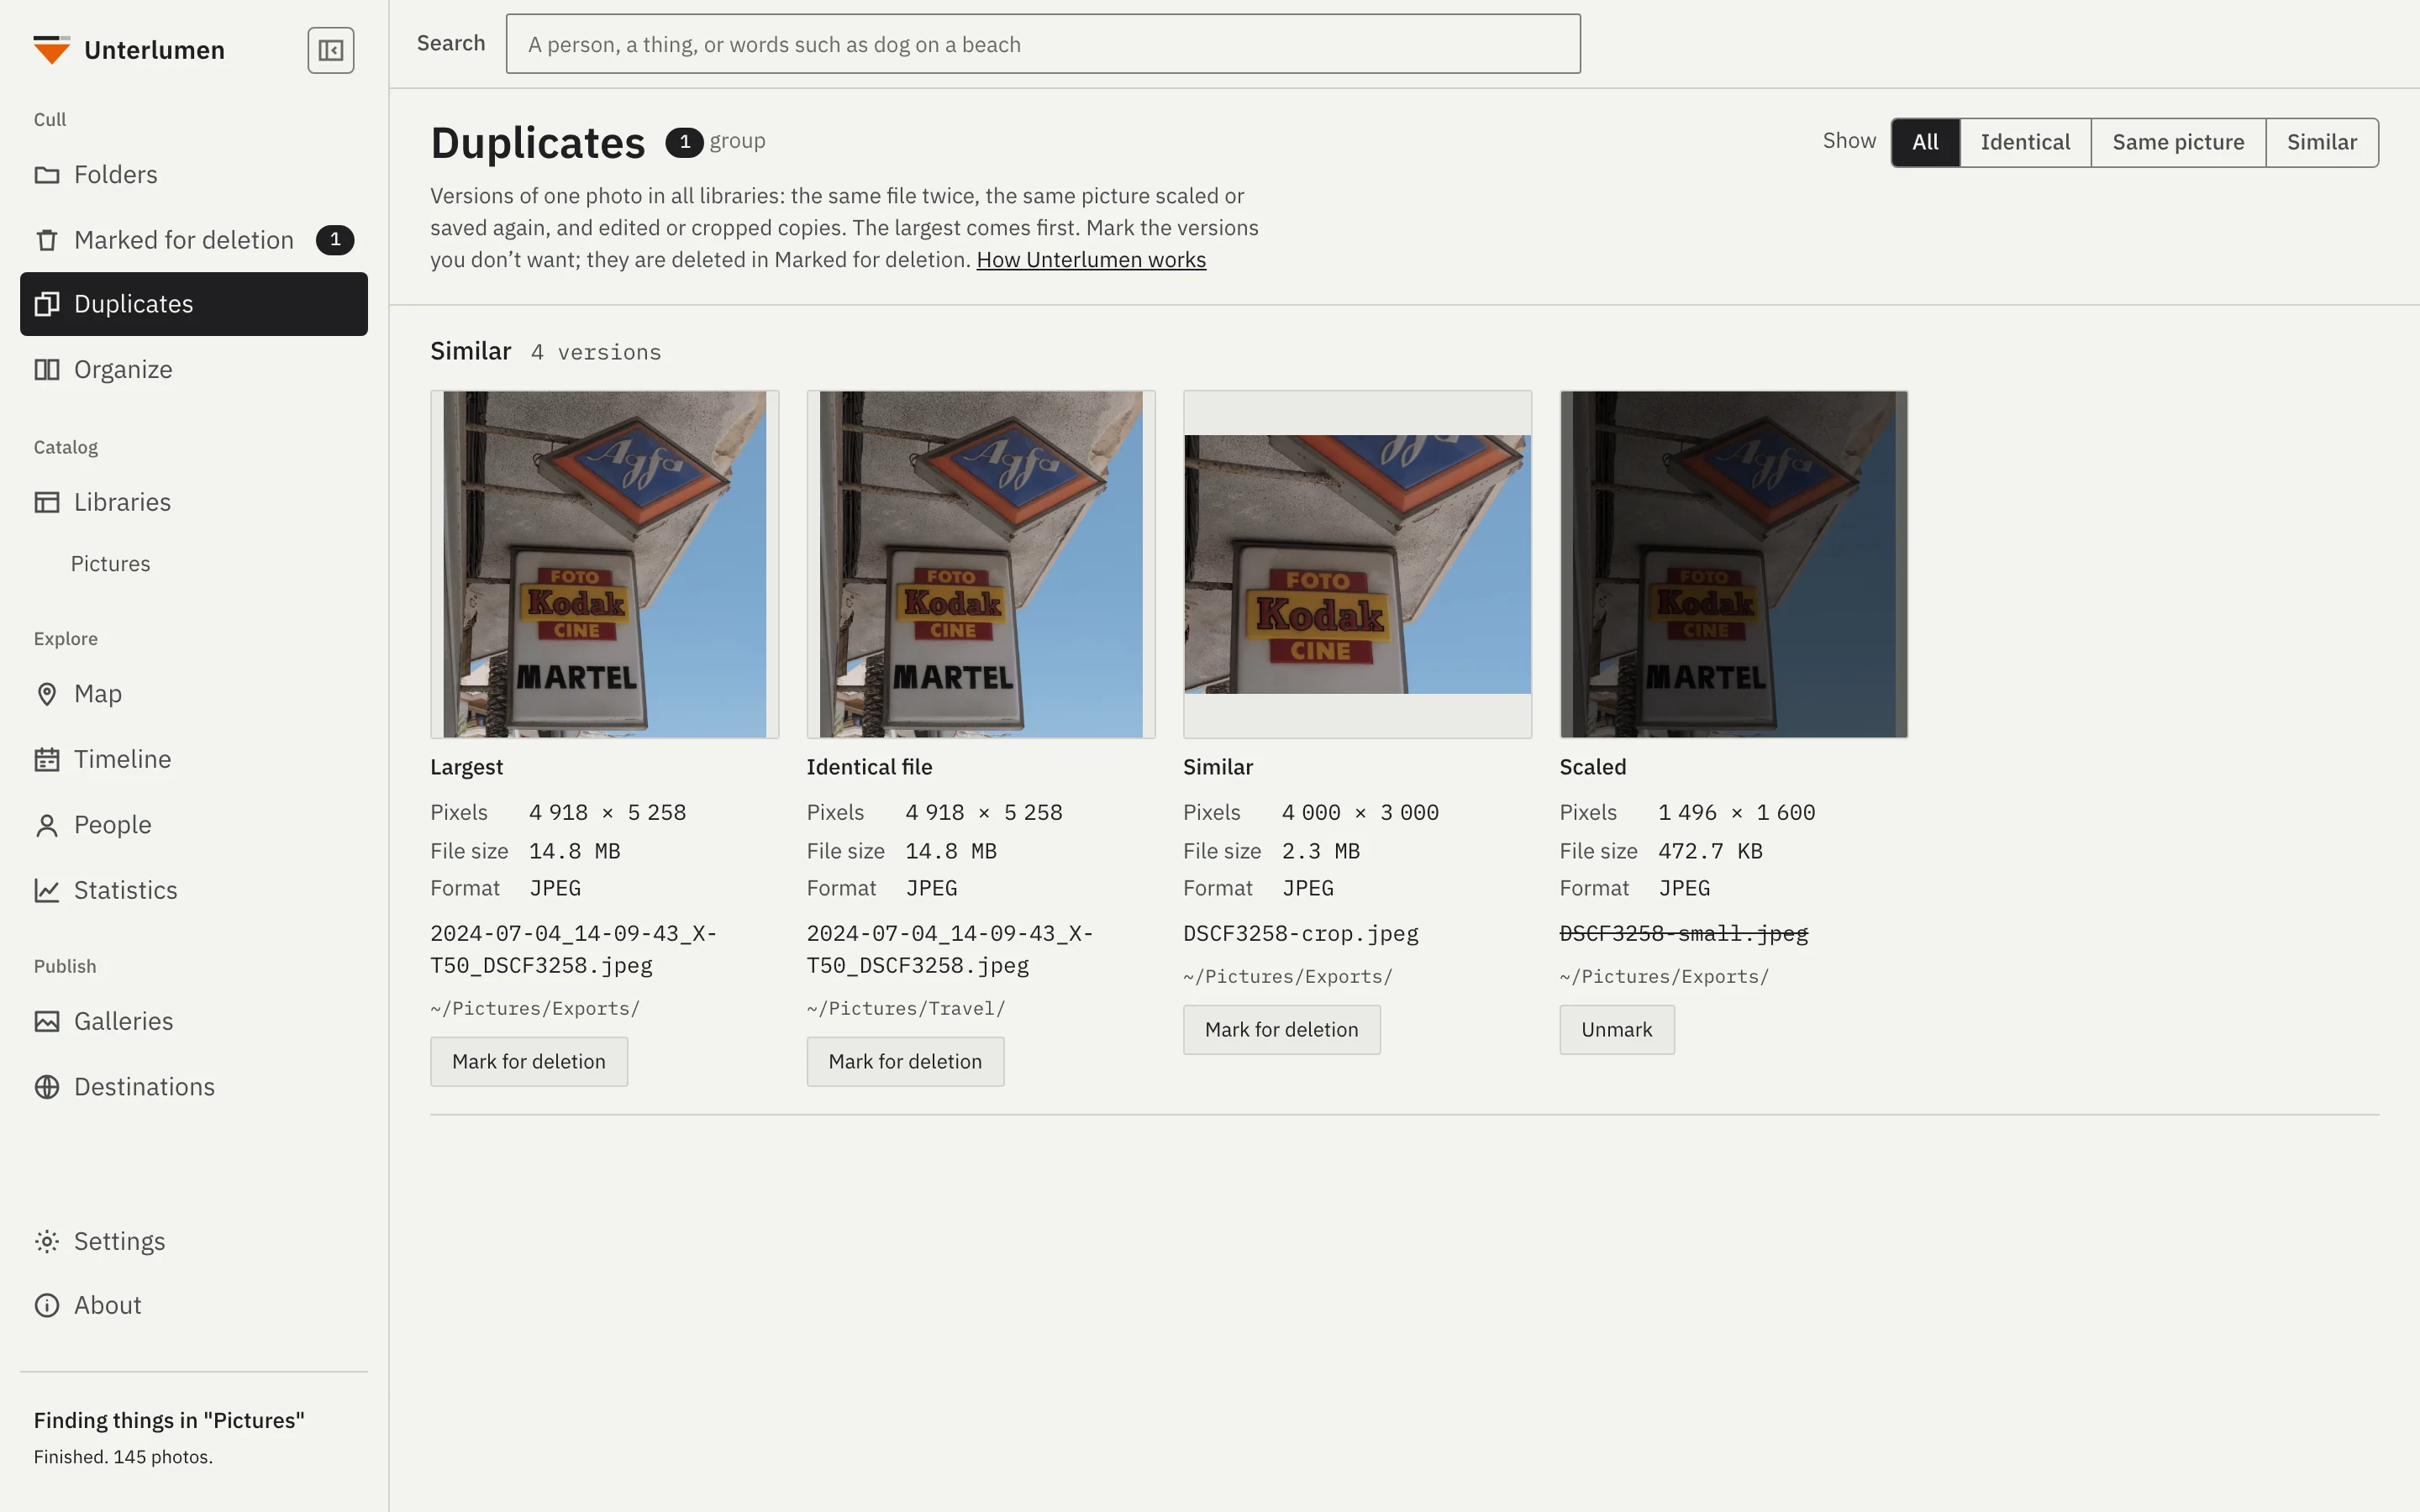Show All duplicate types

pos(1925,143)
